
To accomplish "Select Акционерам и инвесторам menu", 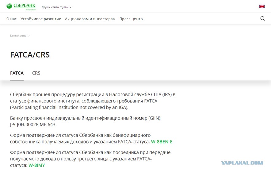I will point(90,19).
